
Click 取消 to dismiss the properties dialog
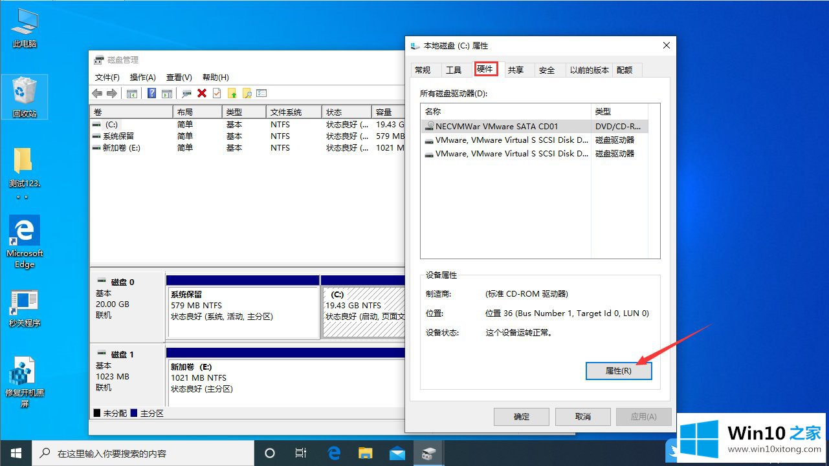click(x=582, y=417)
